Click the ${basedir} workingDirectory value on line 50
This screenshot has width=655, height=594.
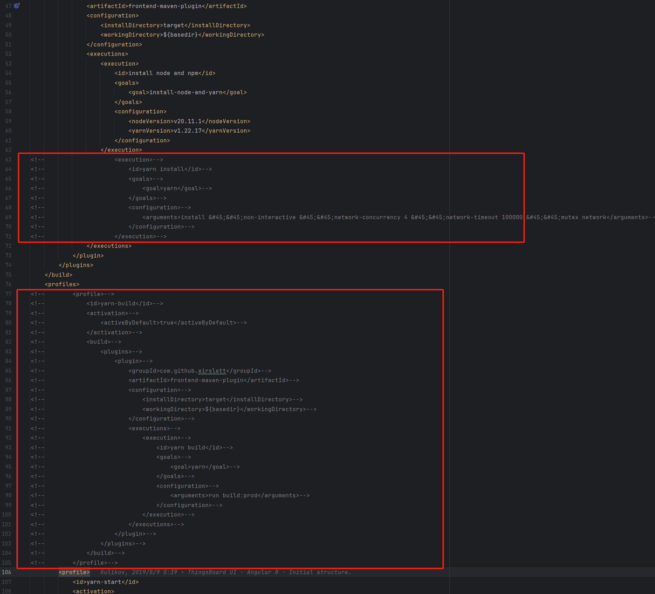180,35
